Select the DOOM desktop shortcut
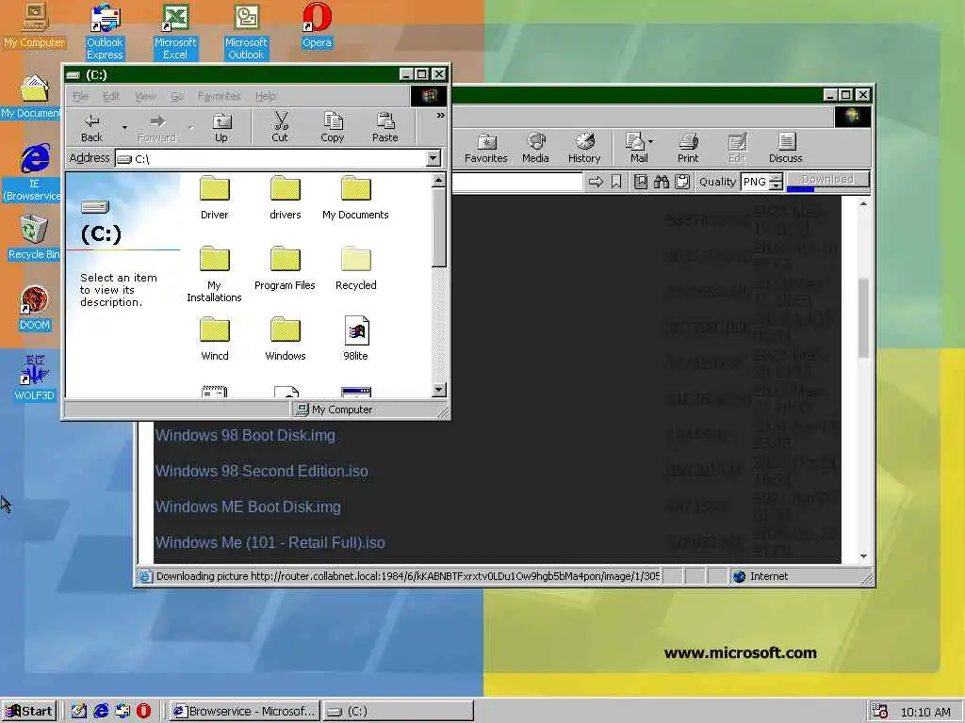This screenshot has width=965, height=723. [x=35, y=309]
